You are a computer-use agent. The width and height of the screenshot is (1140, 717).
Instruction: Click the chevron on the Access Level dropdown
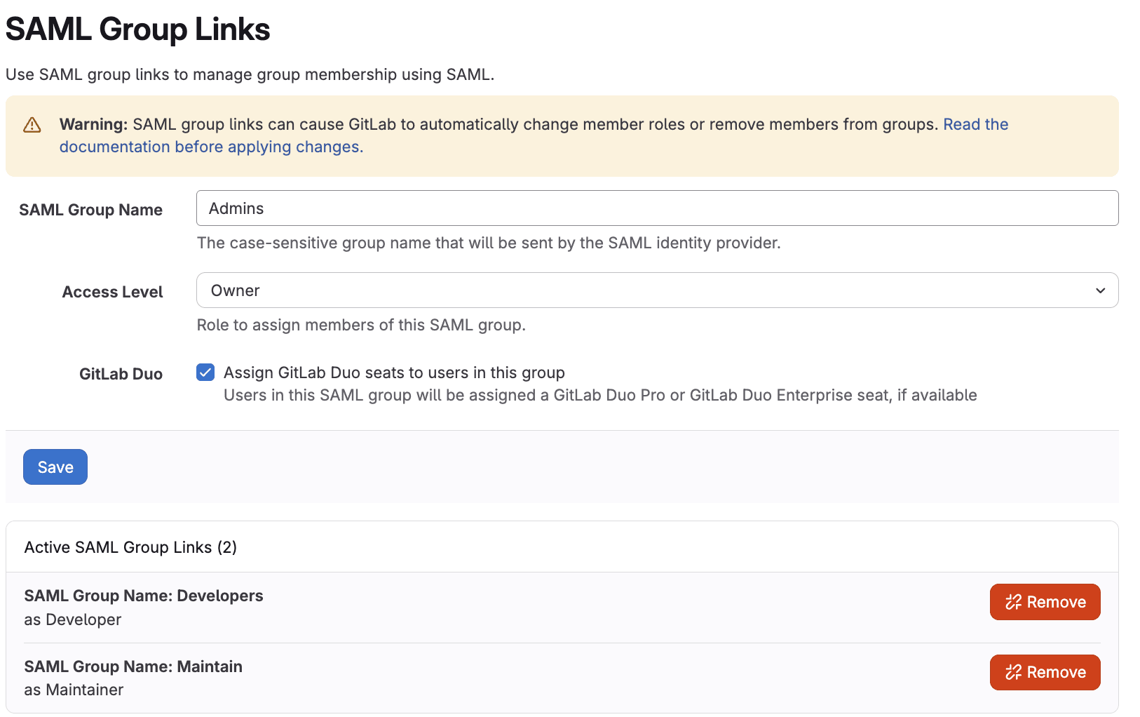(x=1101, y=290)
